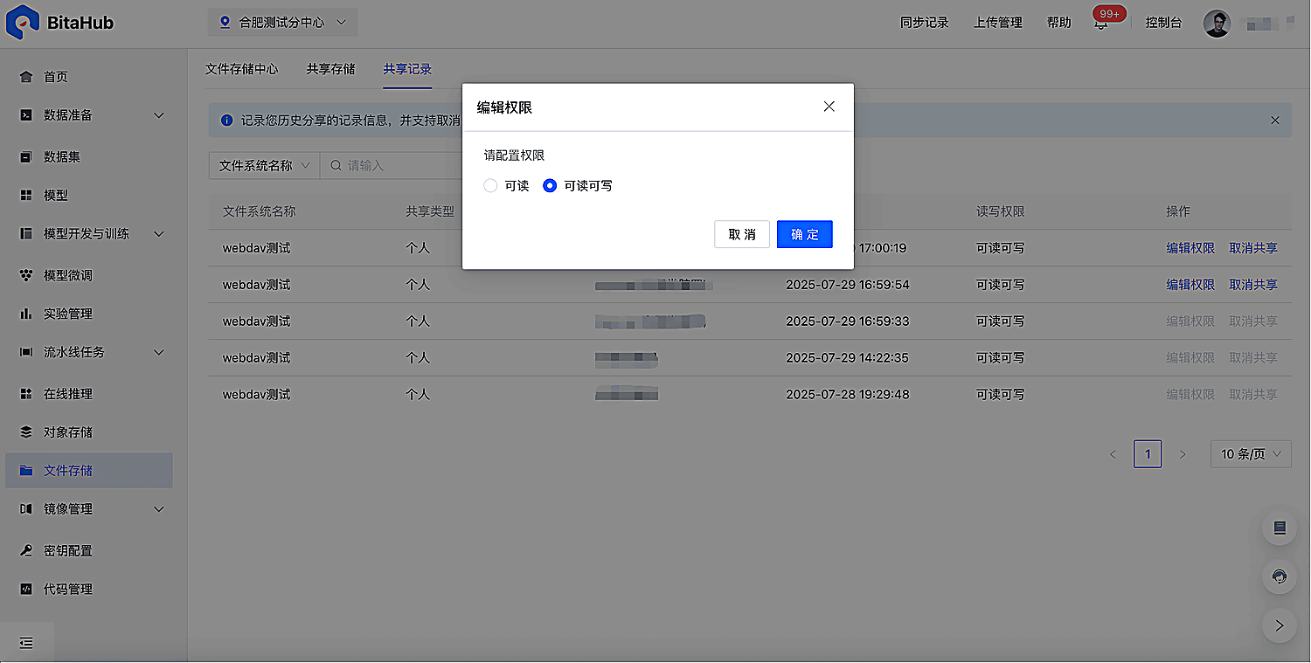Close the 编辑权限 dialog with the X

(829, 107)
